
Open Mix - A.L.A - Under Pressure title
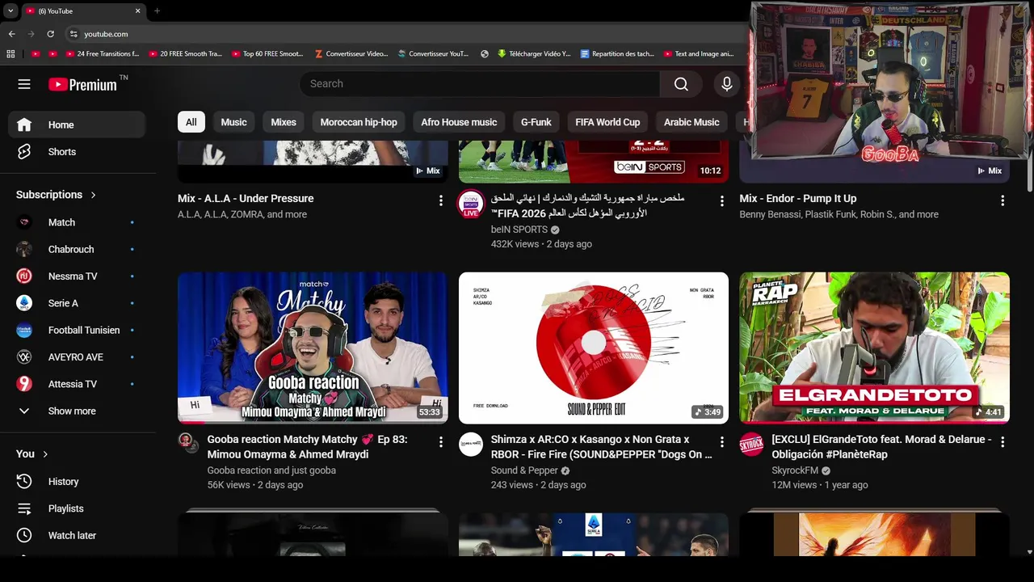coord(246,199)
